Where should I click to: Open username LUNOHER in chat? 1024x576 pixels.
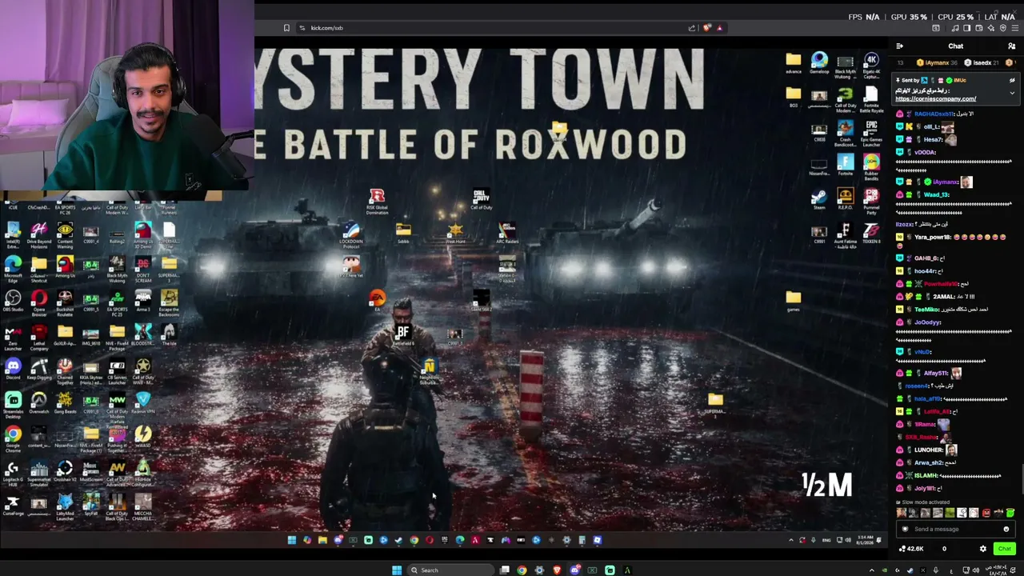pos(929,450)
